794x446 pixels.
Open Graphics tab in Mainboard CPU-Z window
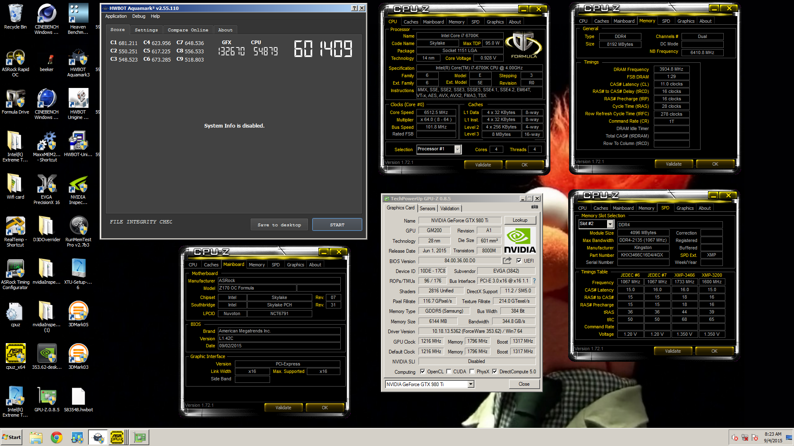(295, 265)
